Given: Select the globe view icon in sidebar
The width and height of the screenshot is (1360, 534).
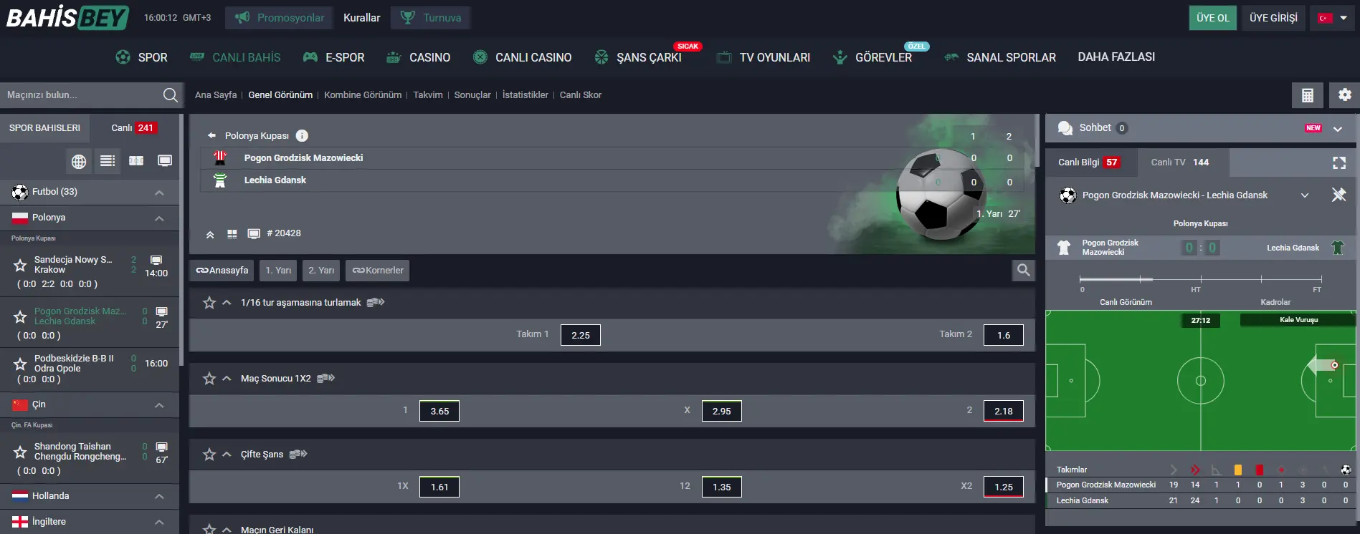Looking at the screenshot, I should [x=79, y=161].
